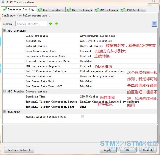160x155 pixels.
Task: Click the green down-arrow search next icon
Action: point(50,24)
